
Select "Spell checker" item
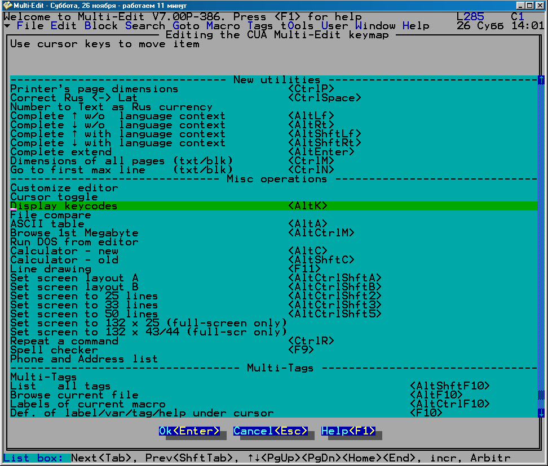pyautogui.click(x=273, y=351)
